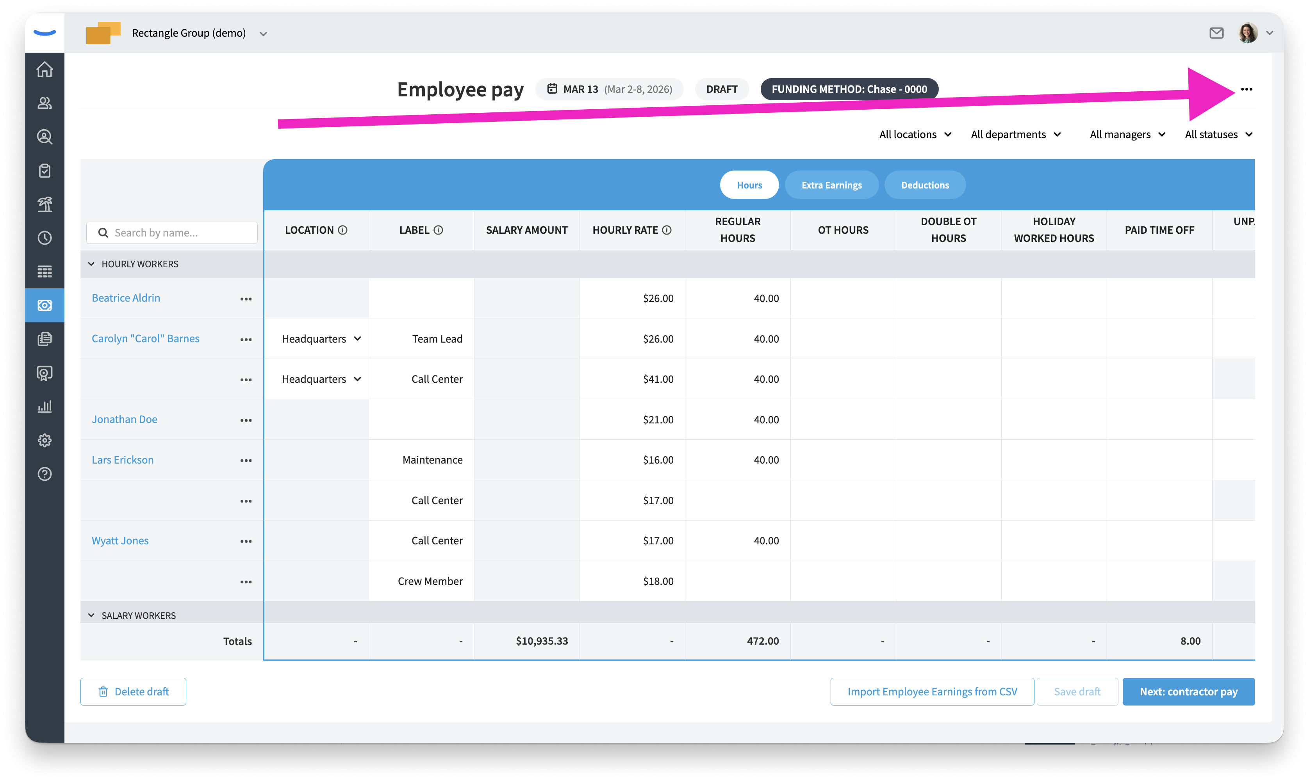Click the People icon in sidebar
Image resolution: width=1309 pixels, height=782 pixels.
[x=45, y=103]
